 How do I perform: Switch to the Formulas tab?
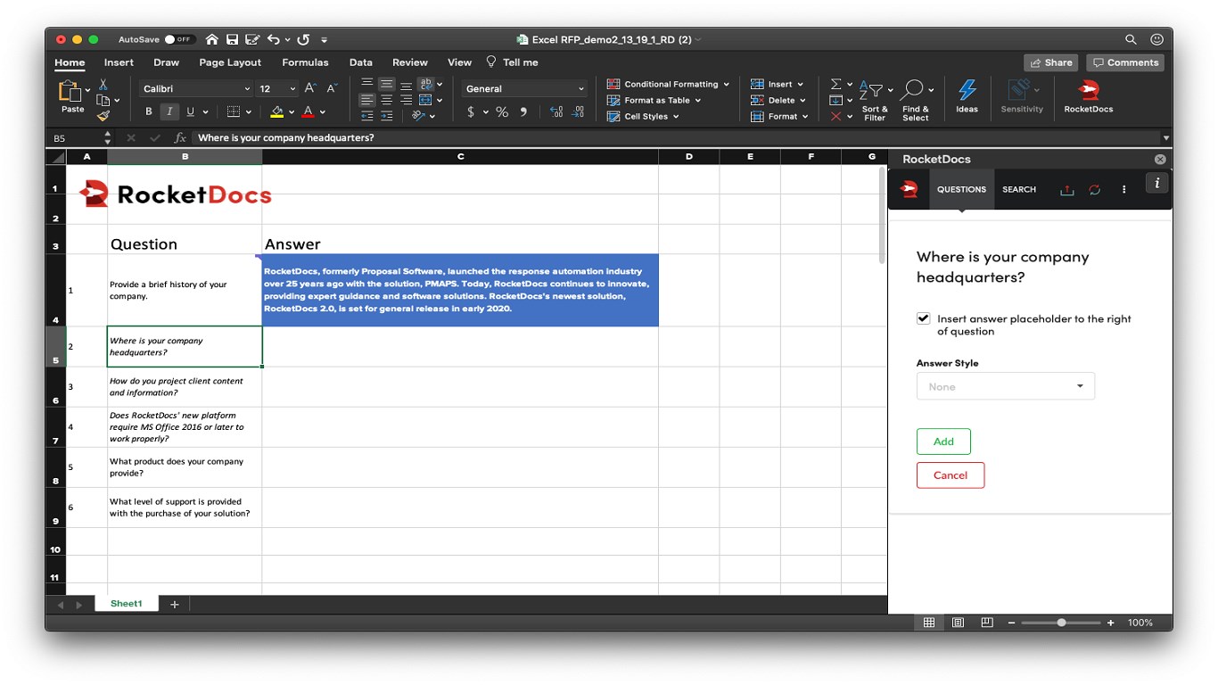tap(305, 62)
